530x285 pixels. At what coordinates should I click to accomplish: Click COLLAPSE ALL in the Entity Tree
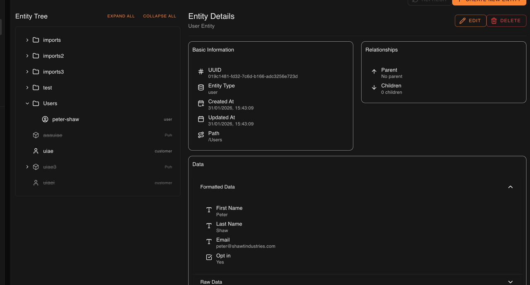click(160, 16)
